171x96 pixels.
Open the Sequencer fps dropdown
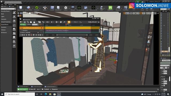coord(76,22)
